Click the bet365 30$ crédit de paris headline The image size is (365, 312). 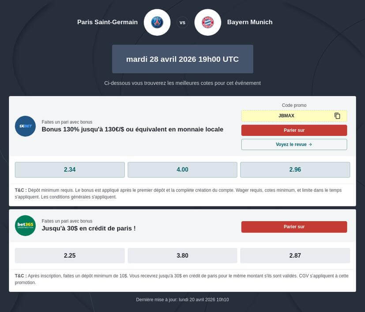(x=89, y=228)
